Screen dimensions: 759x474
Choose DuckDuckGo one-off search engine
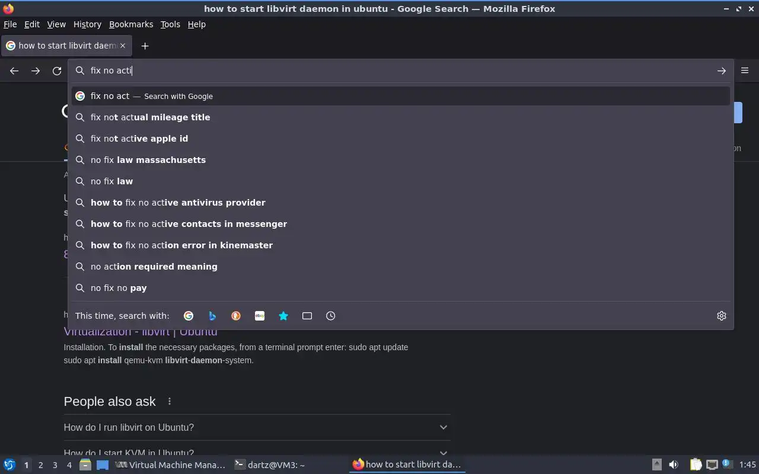point(236,316)
